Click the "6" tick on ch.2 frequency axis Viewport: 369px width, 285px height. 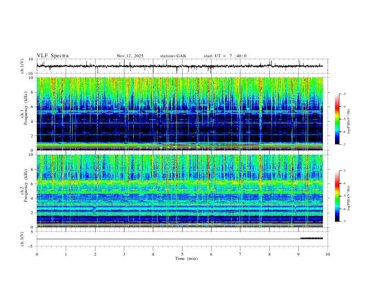point(32,183)
